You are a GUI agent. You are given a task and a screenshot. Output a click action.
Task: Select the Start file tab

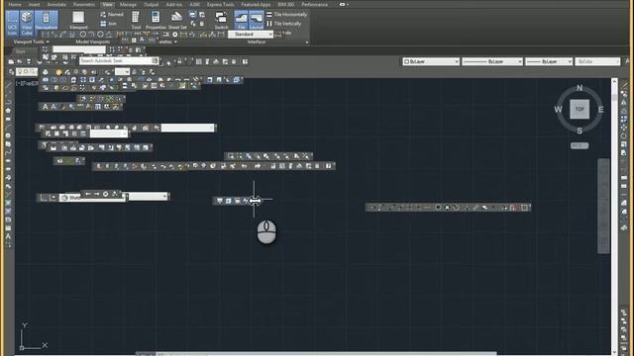point(20,51)
